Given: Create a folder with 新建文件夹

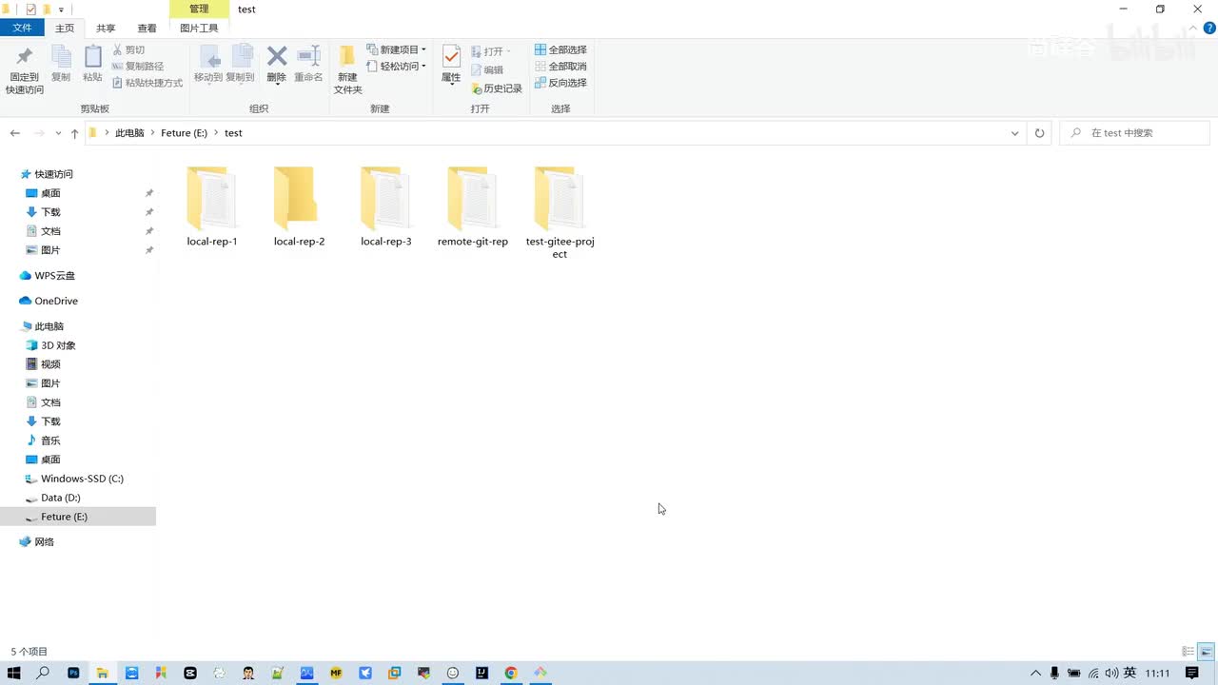Looking at the screenshot, I should (347, 68).
